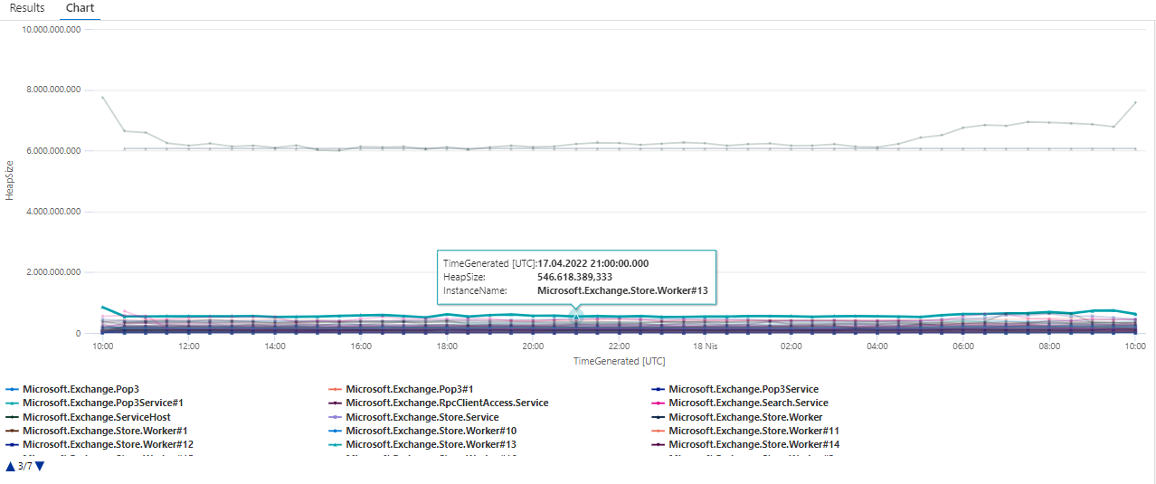Toggle Microsoft.Exchange.RpcClientAccess.Service legend entry
Screen dimensions: 1156x484
[438, 403]
